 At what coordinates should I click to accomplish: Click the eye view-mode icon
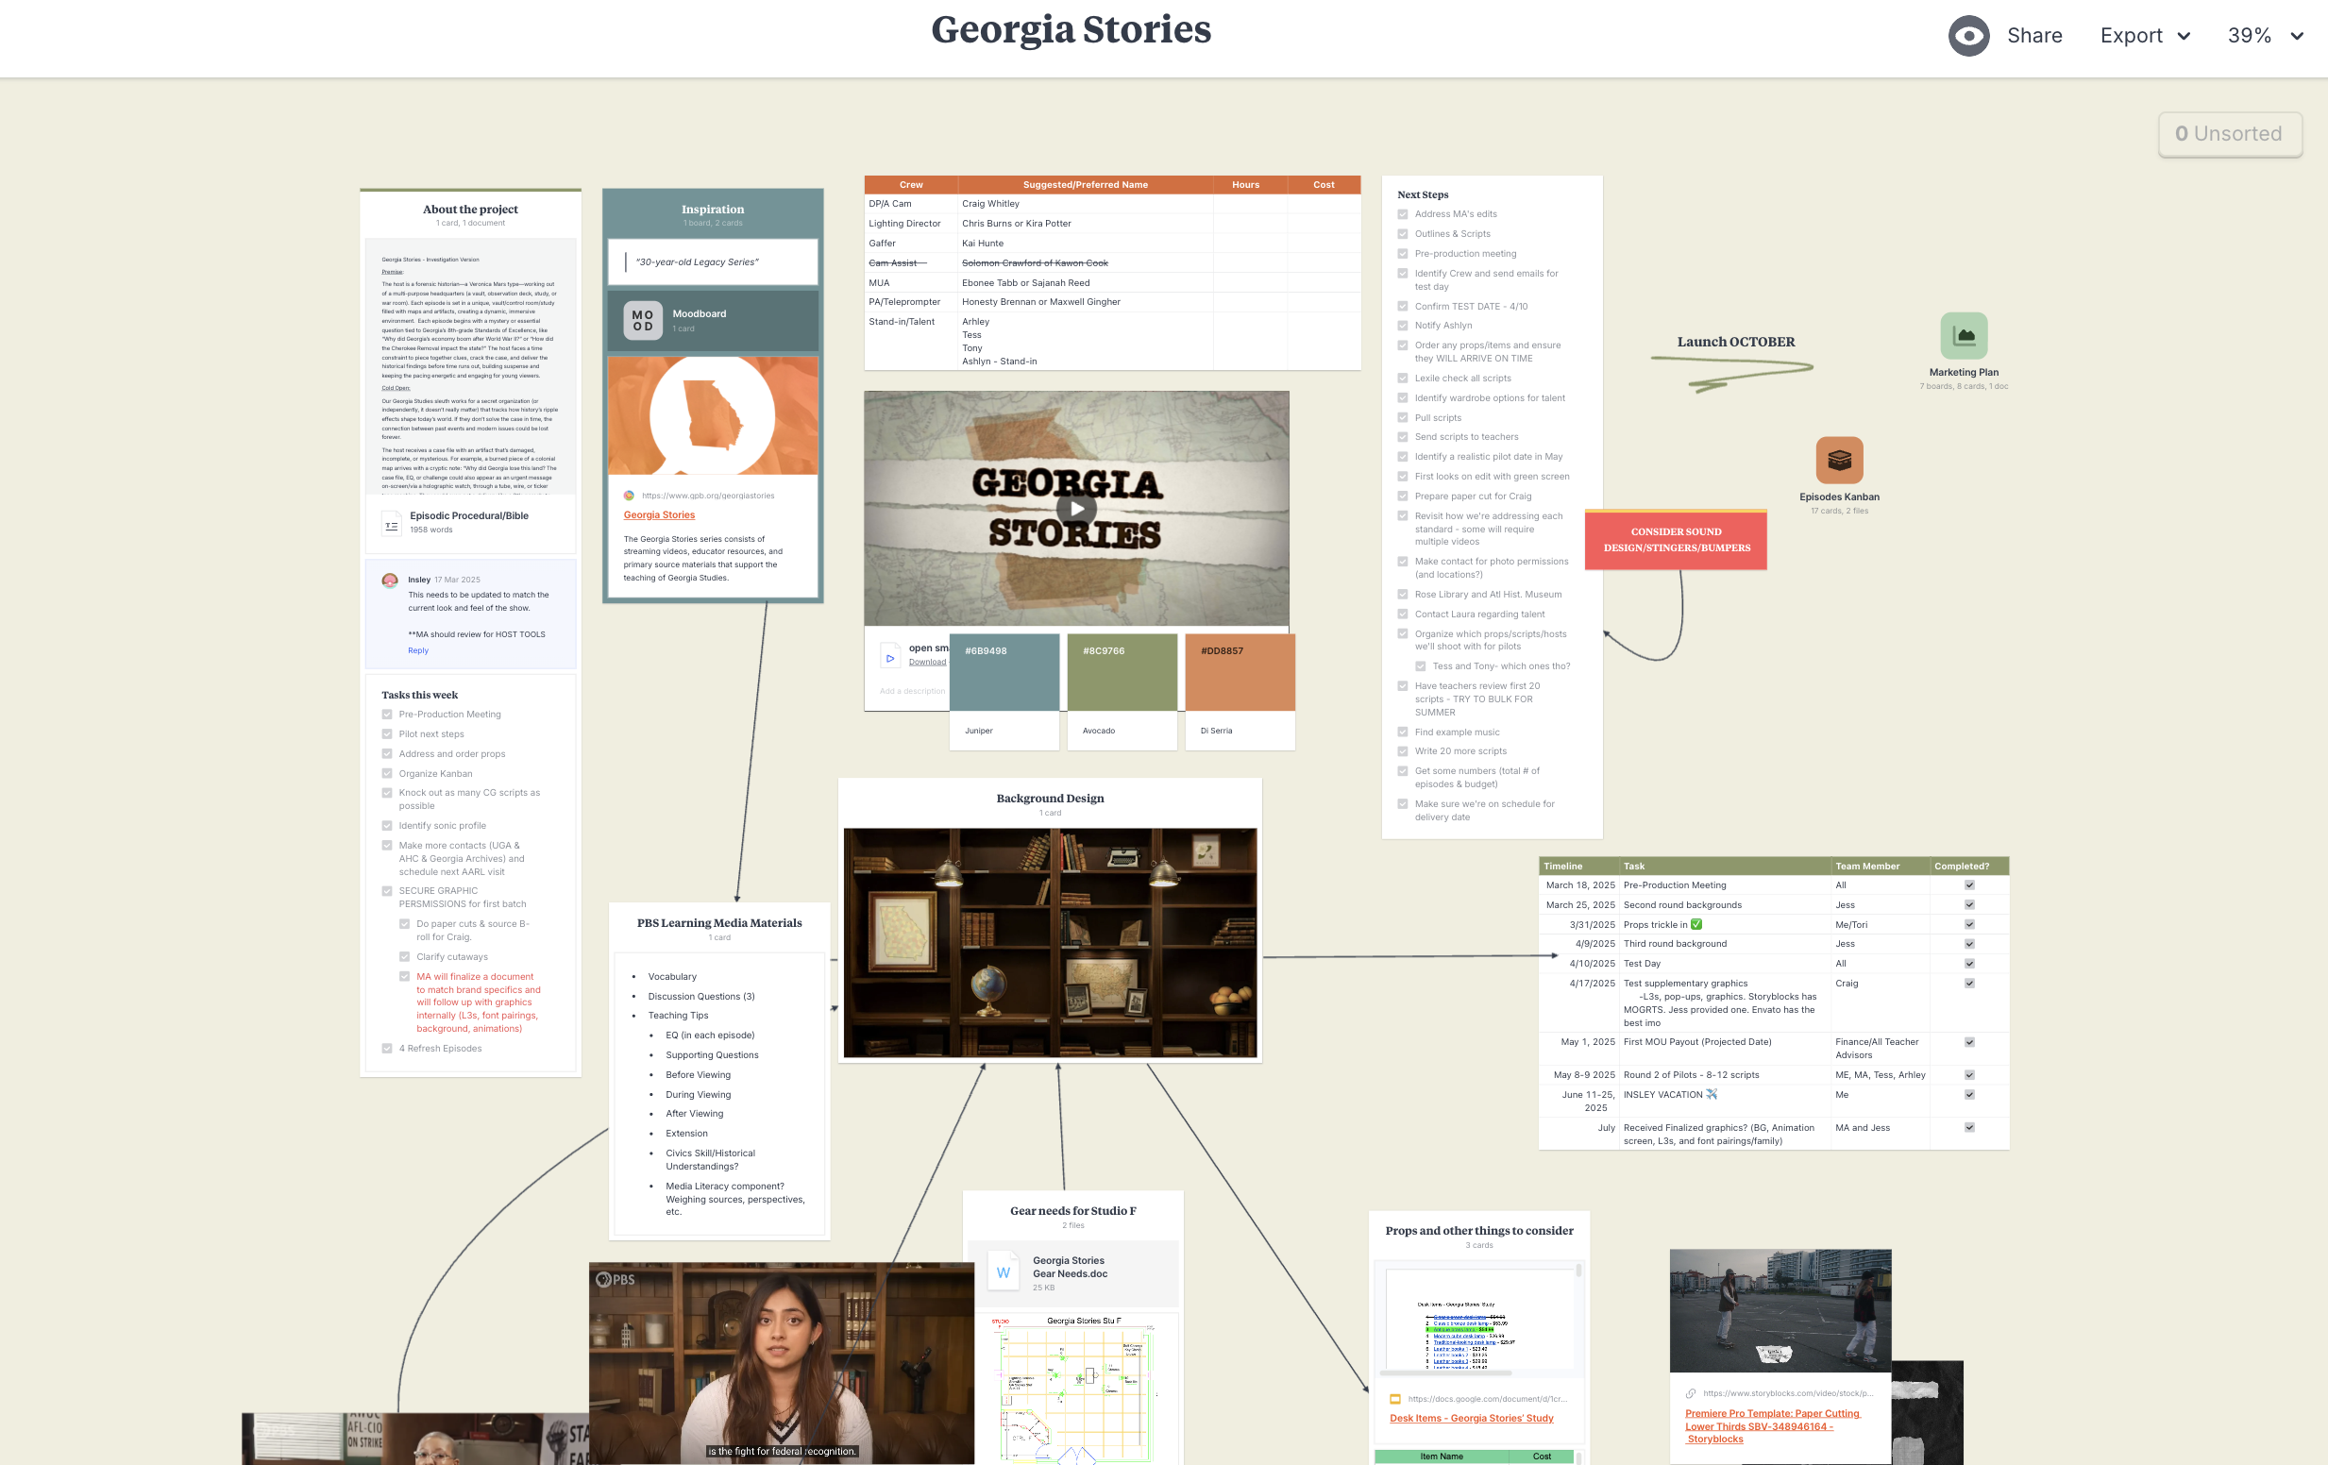(x=1967, y=36)
